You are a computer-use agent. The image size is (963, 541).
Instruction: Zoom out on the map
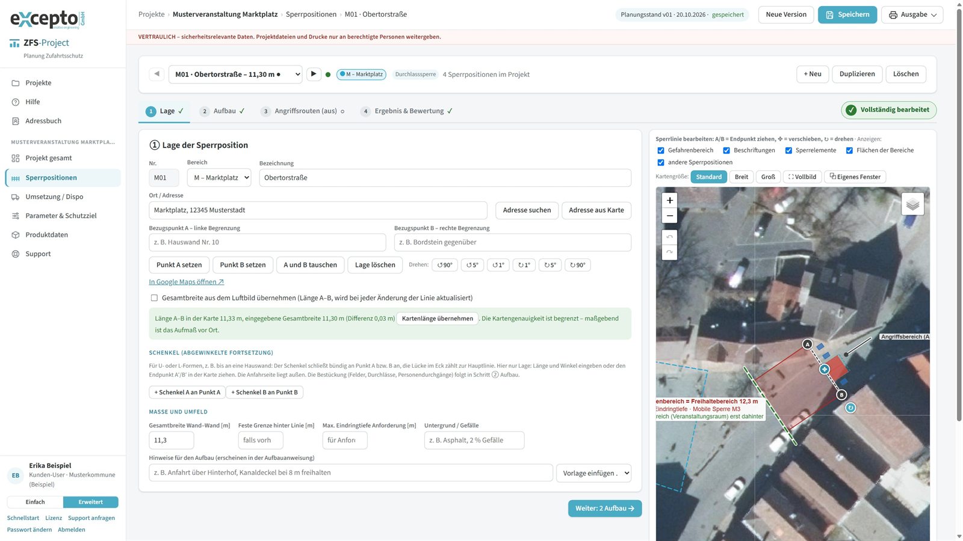point(669,216)
